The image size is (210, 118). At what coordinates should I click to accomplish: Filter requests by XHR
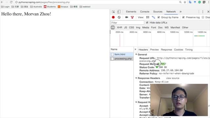click(119, 28)
